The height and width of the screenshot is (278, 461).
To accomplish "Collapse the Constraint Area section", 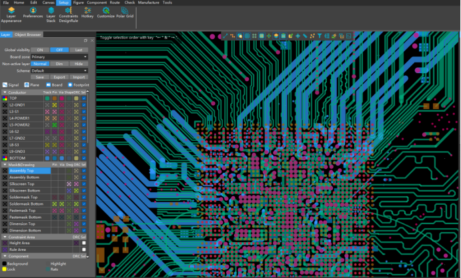I will (5, 237).
